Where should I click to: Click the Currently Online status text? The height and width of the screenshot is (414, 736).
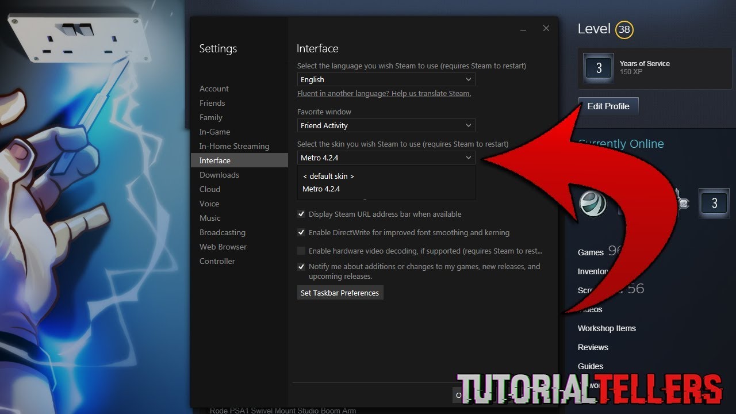click(621, 144)
